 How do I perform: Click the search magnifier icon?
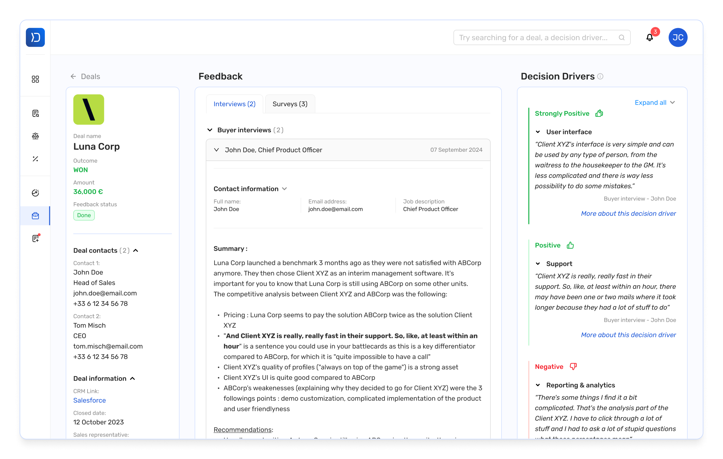pyautogui.click(x=622, y=38)
